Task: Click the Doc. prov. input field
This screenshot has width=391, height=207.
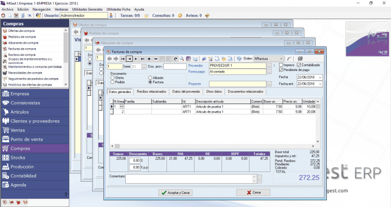Action: (x=175, y=66)
